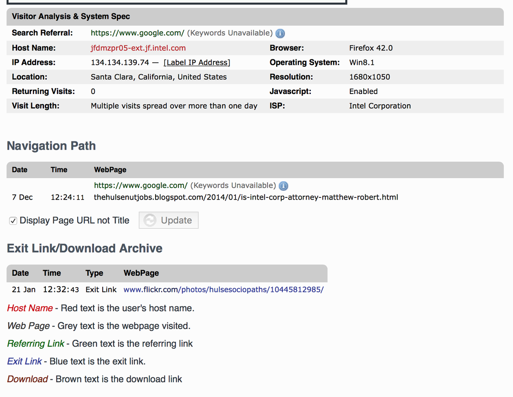Click info icon in Navigation Path row
Screen dimensions: 513x397
point(283,186)
